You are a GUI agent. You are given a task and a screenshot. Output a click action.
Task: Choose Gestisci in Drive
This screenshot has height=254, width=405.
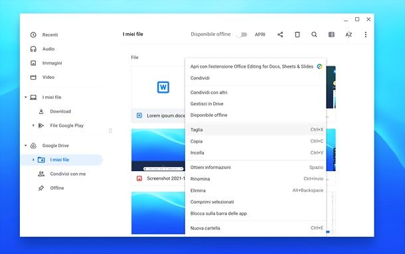256,103
